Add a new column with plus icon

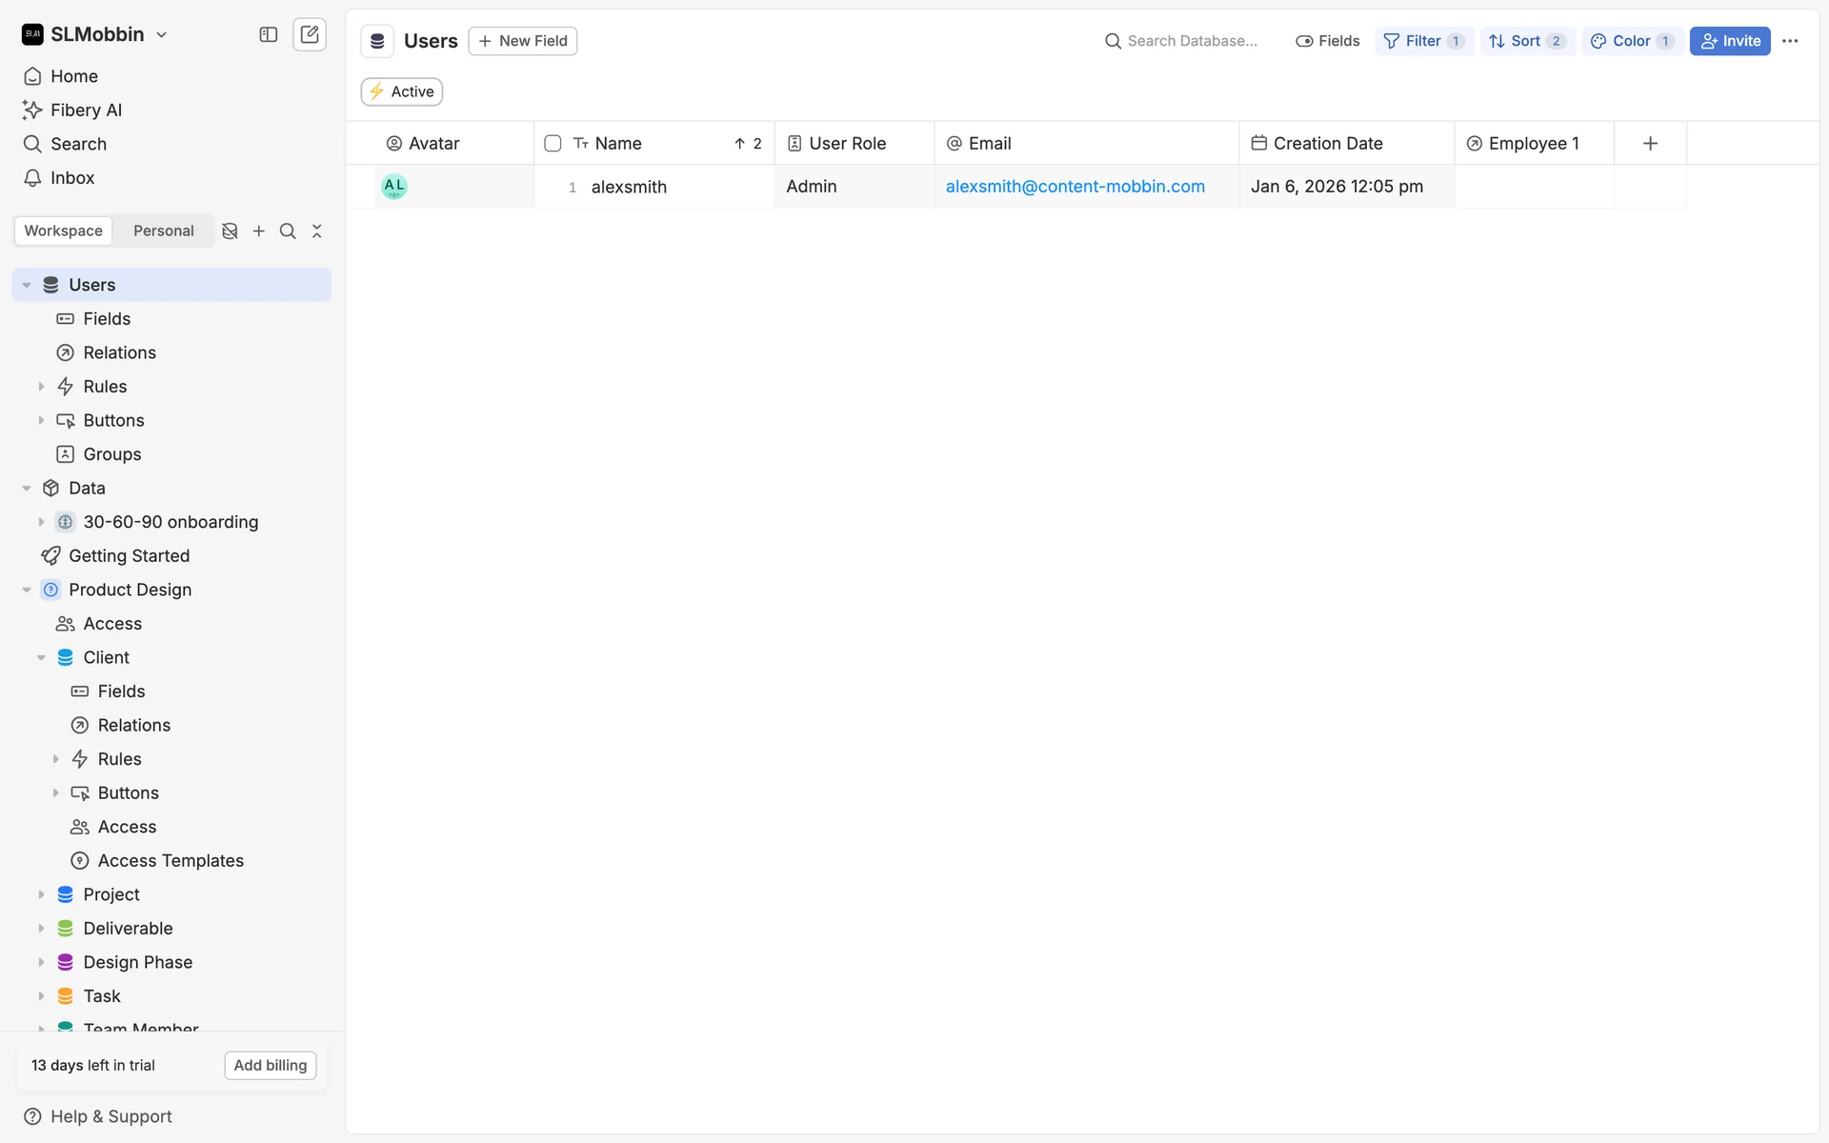click(x=1650, y=144)
